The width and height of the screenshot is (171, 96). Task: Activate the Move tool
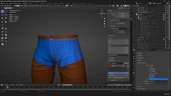[2, 15]
